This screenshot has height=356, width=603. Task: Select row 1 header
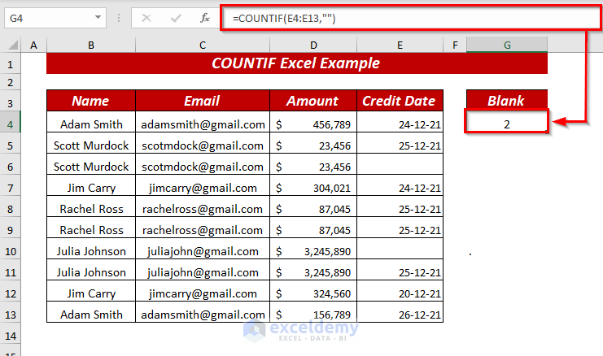pos(11,63)
